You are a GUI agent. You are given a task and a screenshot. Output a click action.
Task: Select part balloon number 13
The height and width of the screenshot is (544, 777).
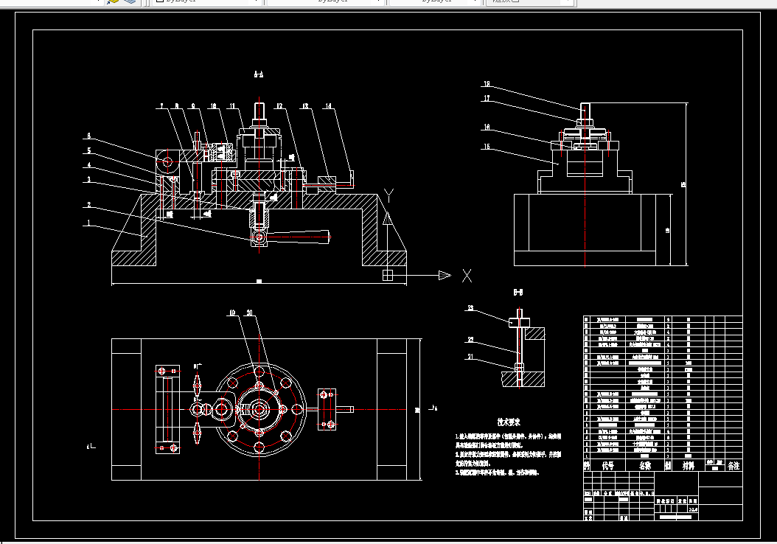point(304,106)
